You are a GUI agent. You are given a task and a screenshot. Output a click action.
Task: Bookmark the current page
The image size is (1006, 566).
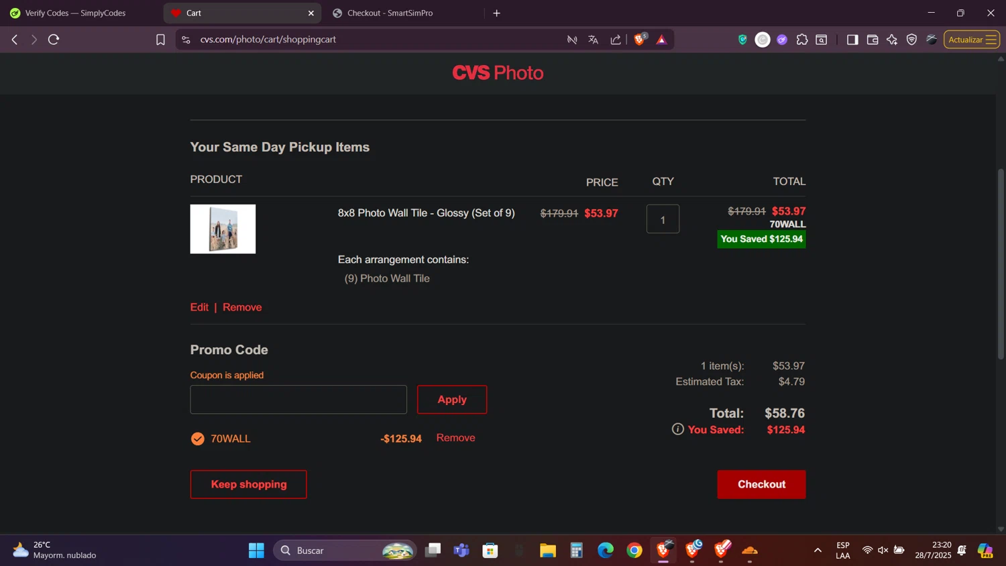[160, 40]
